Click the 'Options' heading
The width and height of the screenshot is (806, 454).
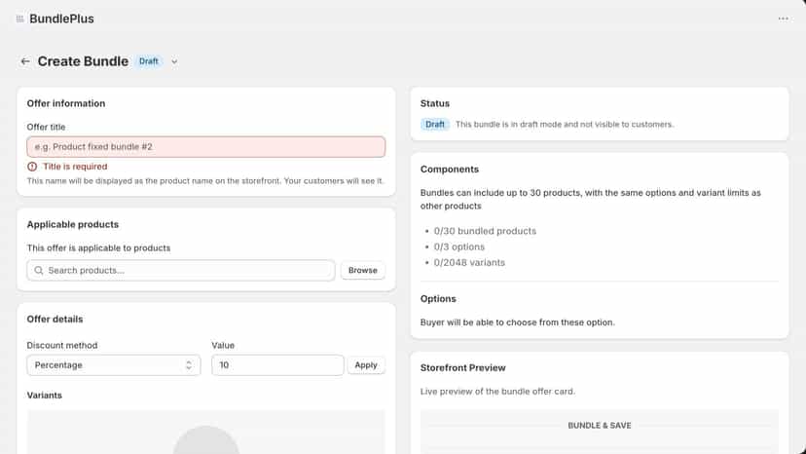pyautogui.click(x=438, y=299)
